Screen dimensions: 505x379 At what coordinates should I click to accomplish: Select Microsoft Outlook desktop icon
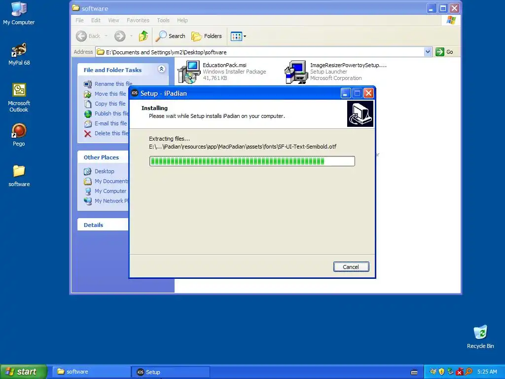19,98
